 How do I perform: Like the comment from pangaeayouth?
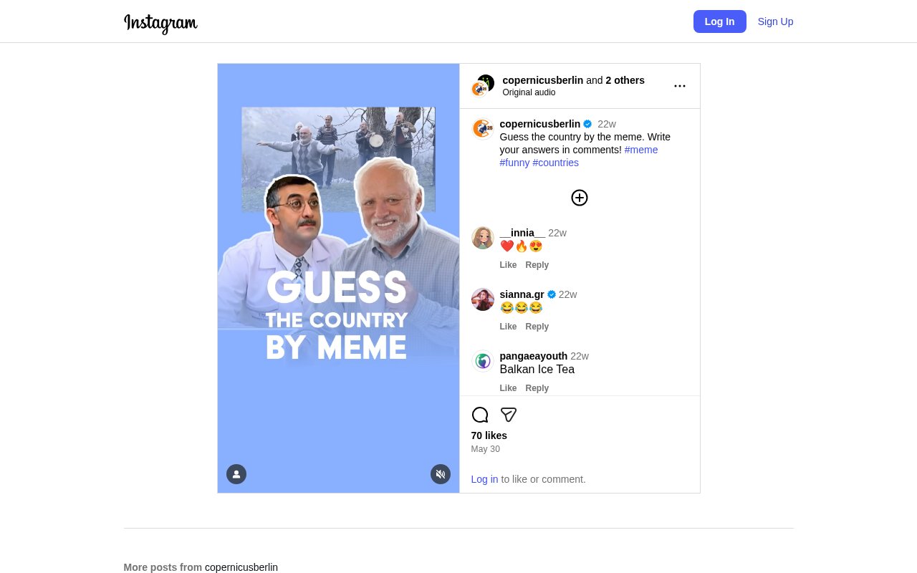[x=508, y=388]
